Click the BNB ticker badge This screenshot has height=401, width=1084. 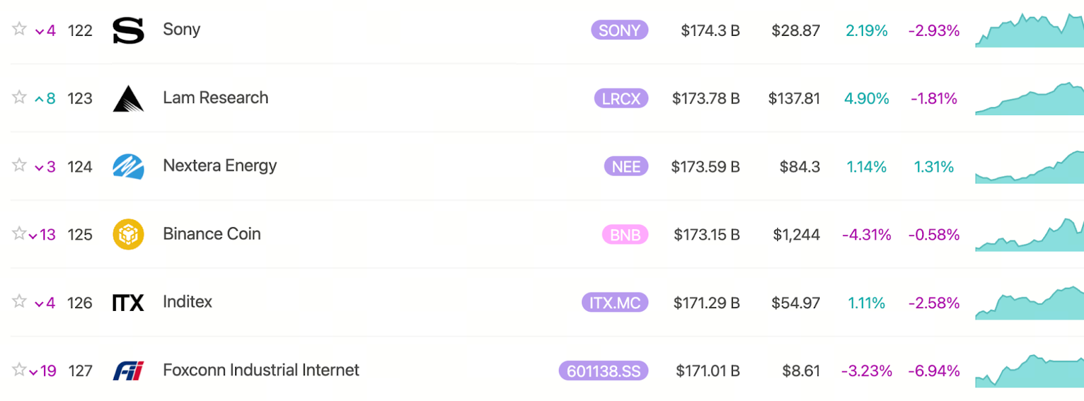tap(625, 235)
